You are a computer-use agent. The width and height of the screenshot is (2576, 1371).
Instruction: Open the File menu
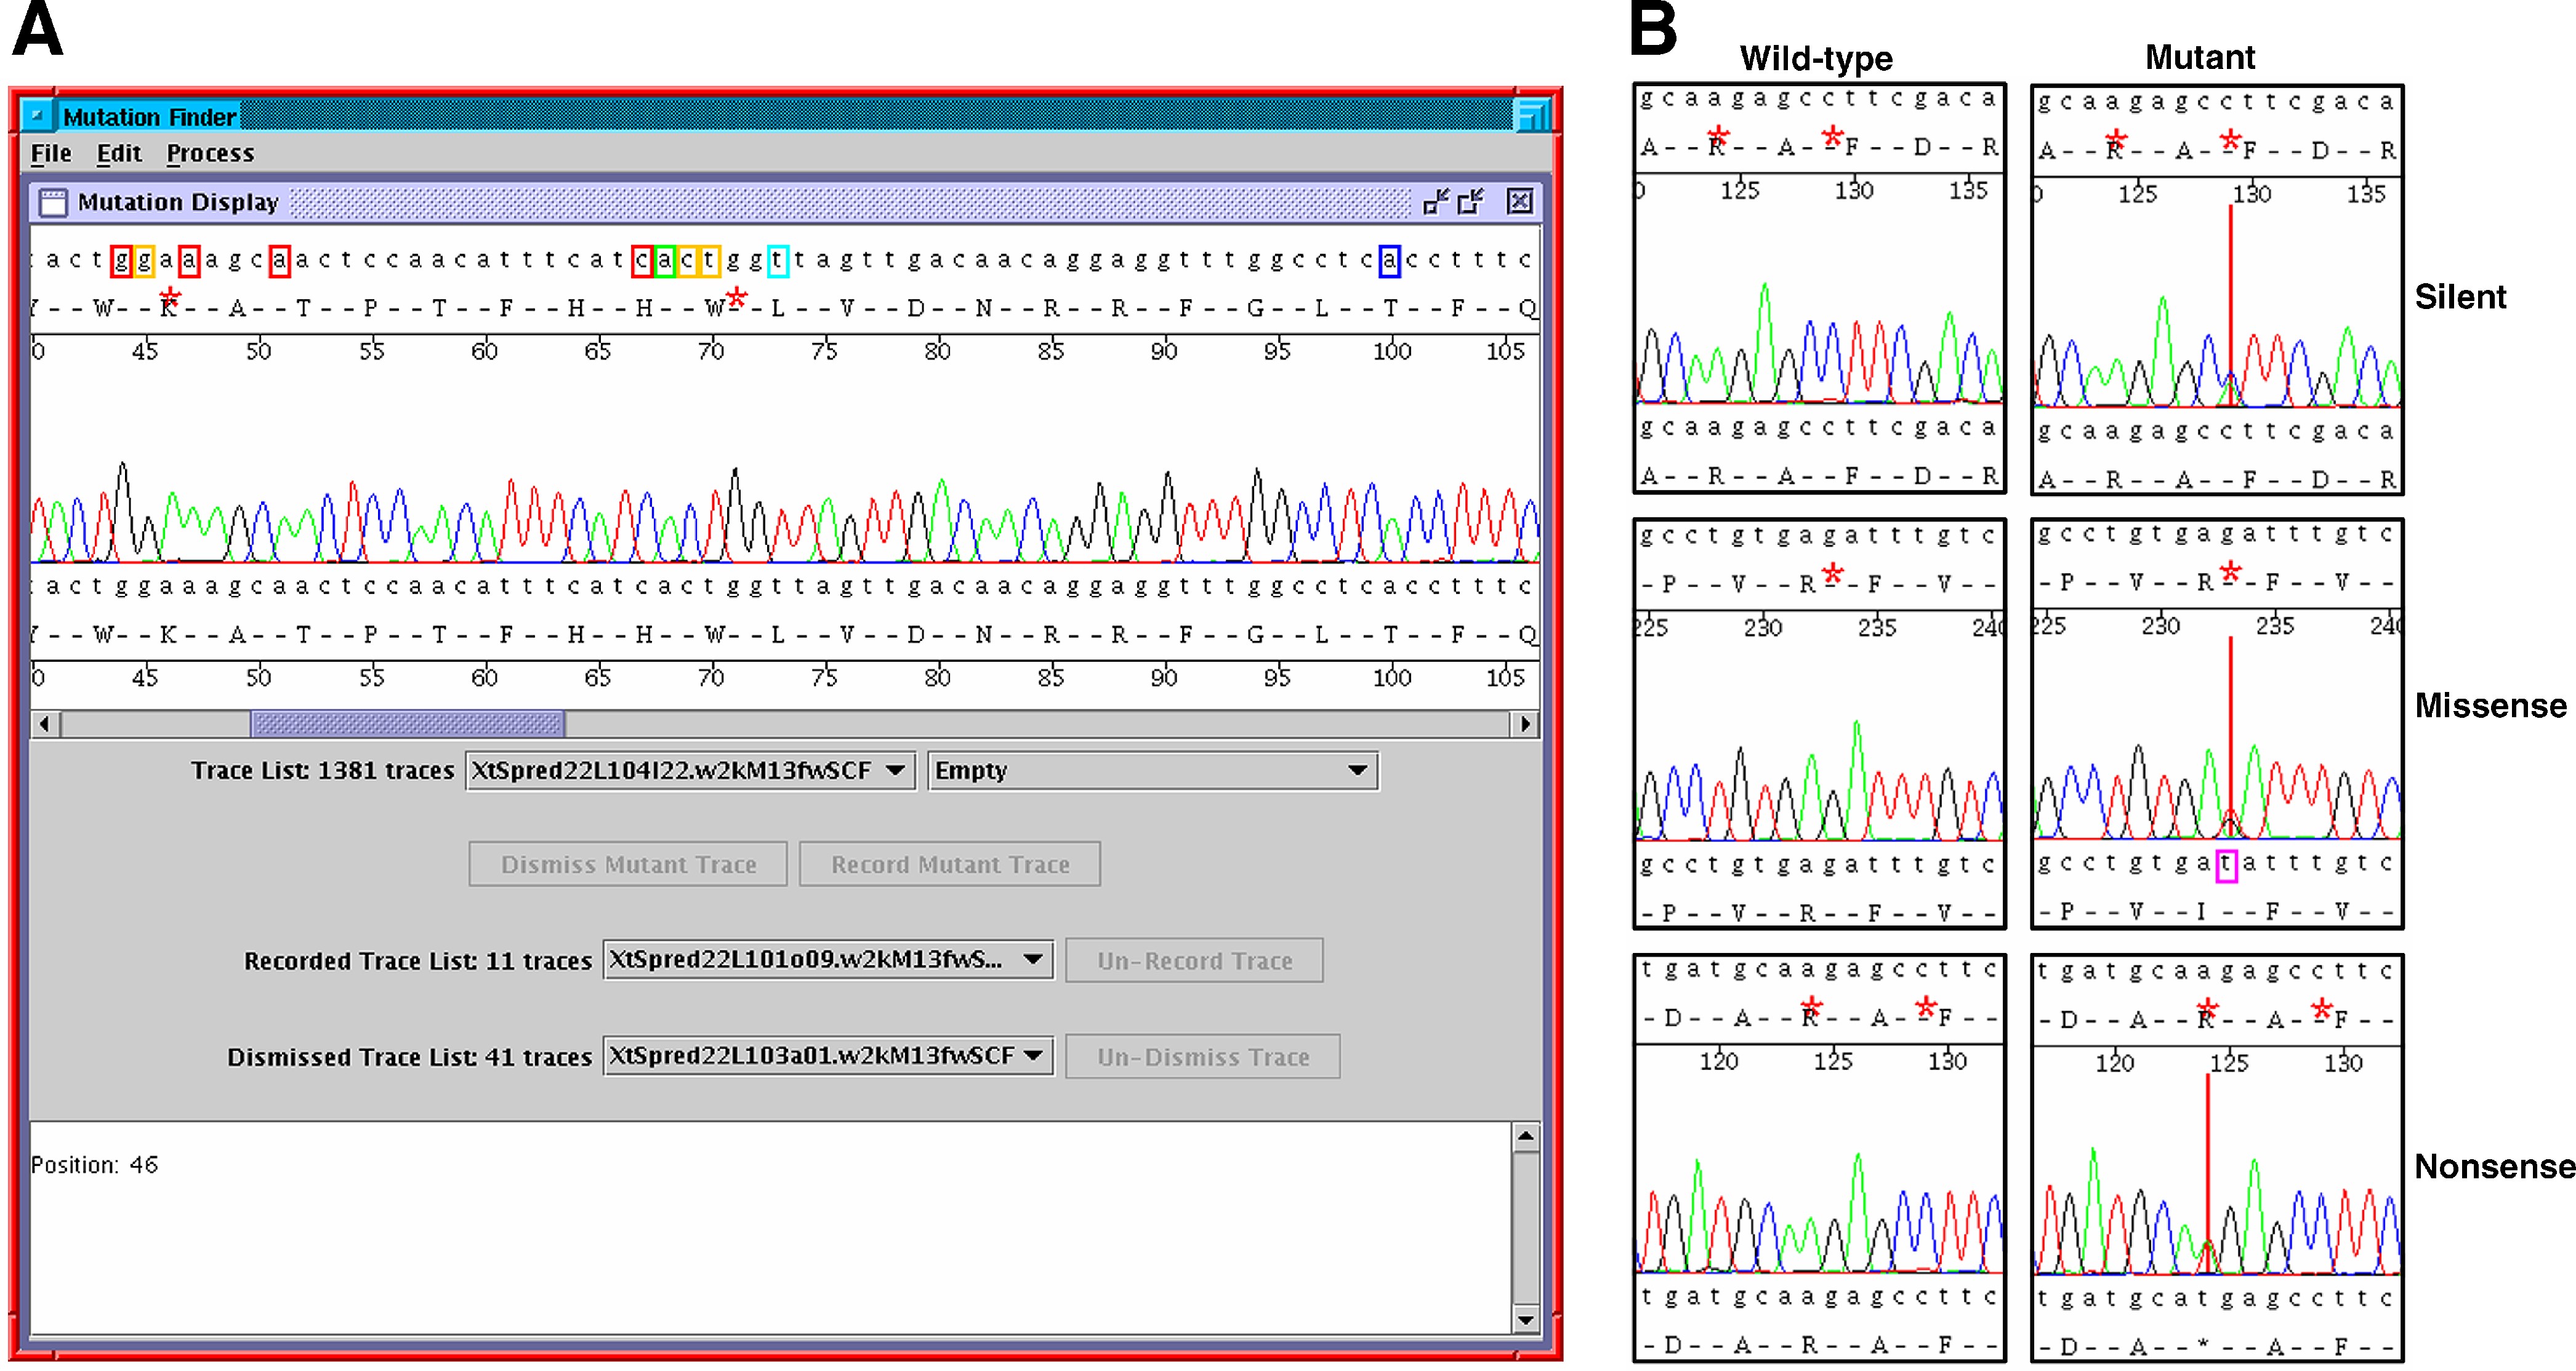click(x=51, y=154)
